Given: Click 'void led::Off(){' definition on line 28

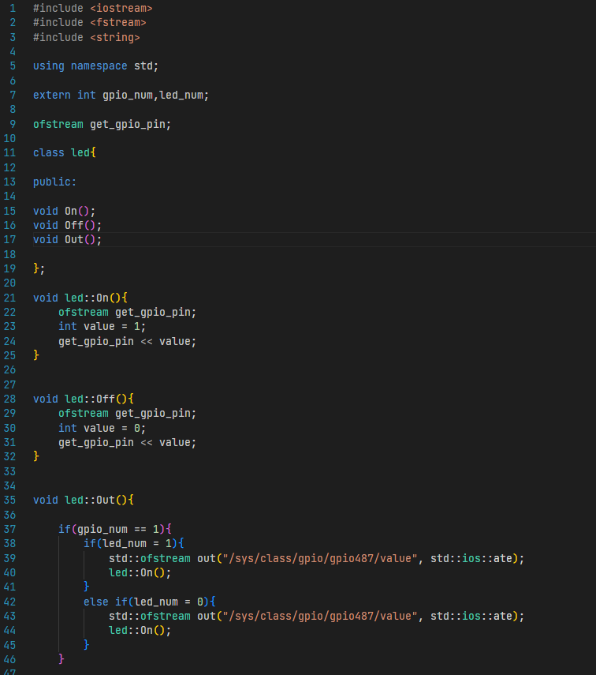Looking at the screenshot, I should point(84,399).
